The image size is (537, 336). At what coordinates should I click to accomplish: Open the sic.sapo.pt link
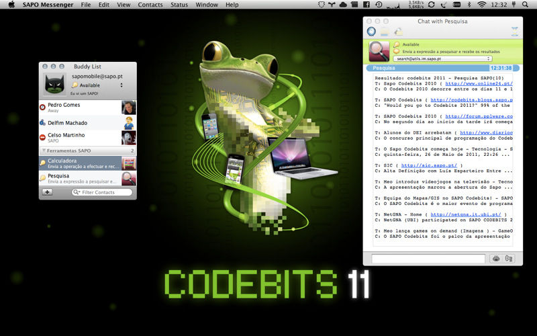click(429, 165)
